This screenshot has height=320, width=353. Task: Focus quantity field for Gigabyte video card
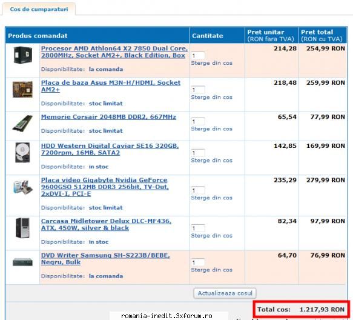198,190
